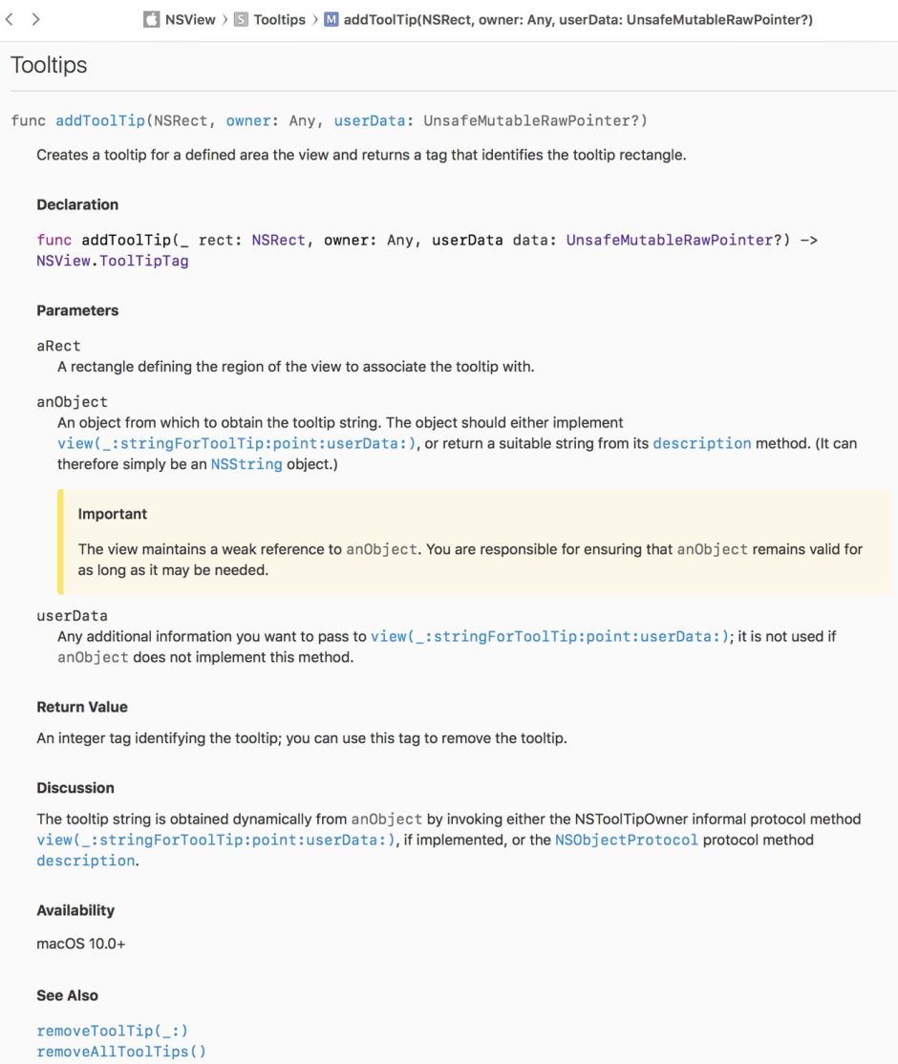The image size is (898, 1064).
Task: Follow the NSView.ToolTipTag return type link
Action: click(x=113, y=260)
